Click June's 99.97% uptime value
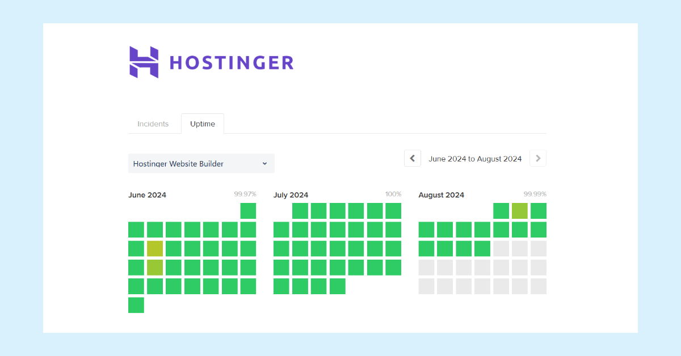681x356 pixels. pos(245,194)
